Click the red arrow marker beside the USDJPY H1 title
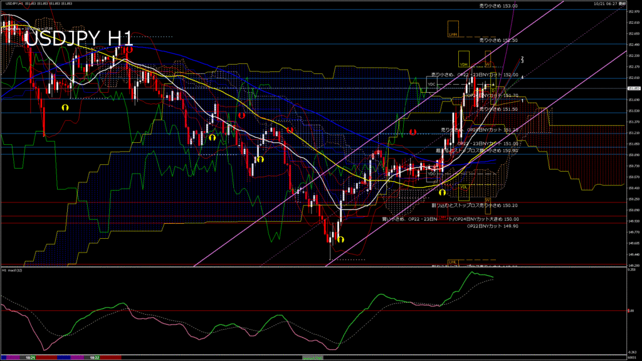This screenshot has height=361, width=642. click(x=127, y=49)
